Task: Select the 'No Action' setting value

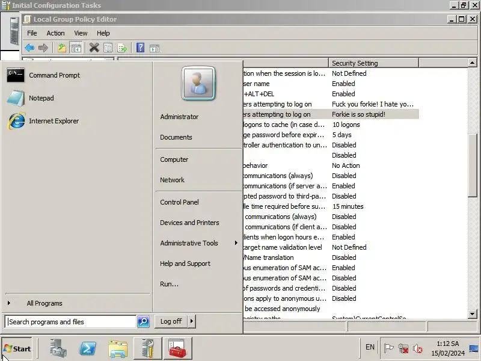Action: tap(346, 165)
